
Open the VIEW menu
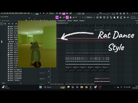[x=16, y=13]
